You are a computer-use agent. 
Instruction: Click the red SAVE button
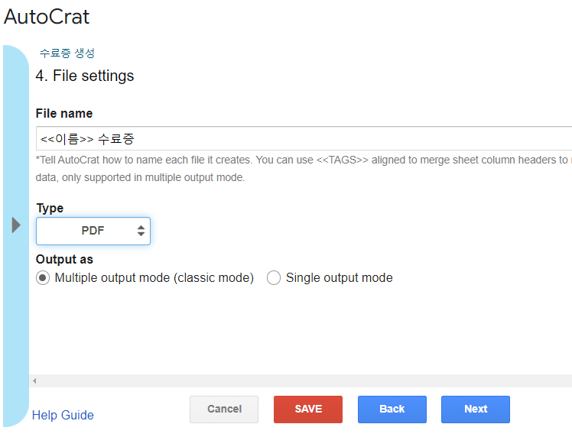pos(308,409)
